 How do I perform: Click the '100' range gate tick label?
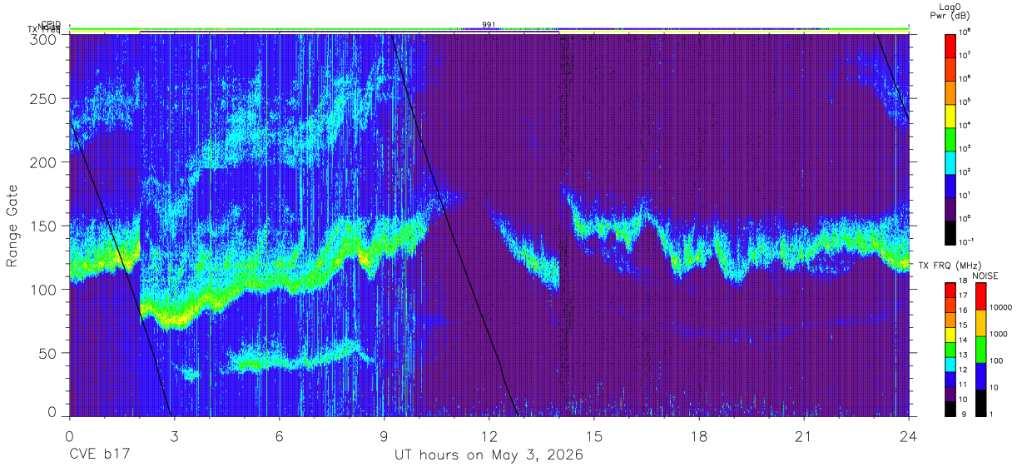[44, 290]
